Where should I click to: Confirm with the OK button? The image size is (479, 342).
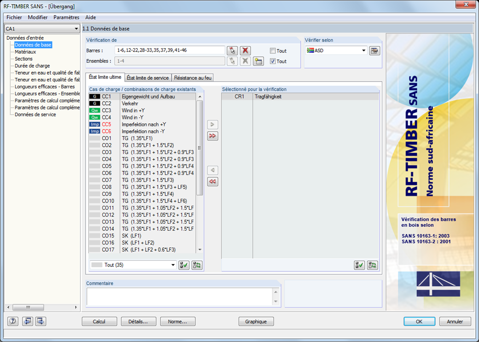click(x=419, y=322)
